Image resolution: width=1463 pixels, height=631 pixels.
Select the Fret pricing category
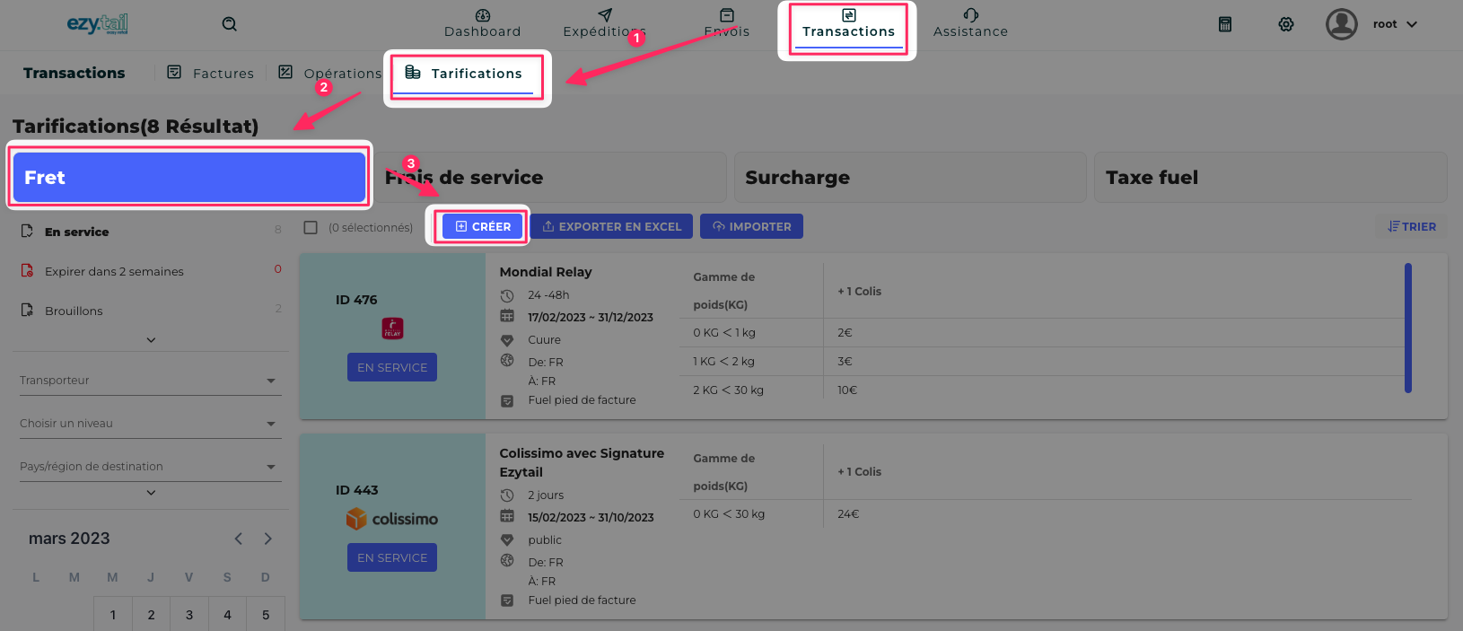(x=189, y=177)
